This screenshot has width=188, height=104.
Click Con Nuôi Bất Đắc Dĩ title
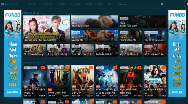(154, 91)
